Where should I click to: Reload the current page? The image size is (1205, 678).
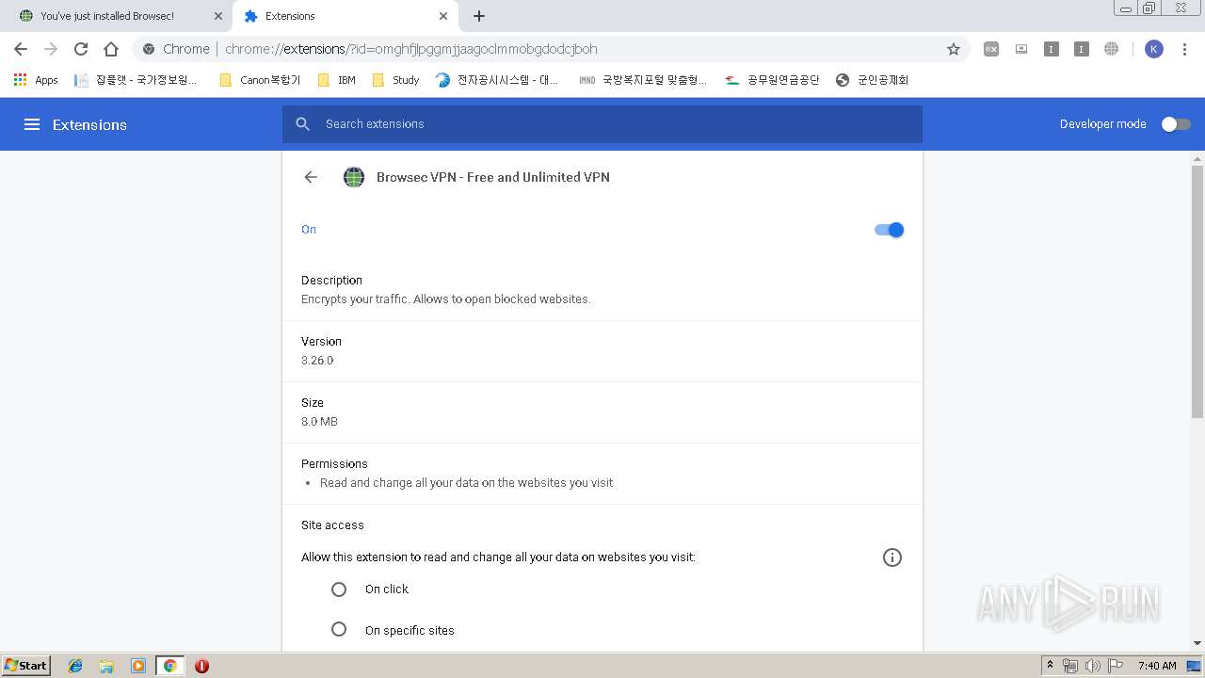click(81, 49)
